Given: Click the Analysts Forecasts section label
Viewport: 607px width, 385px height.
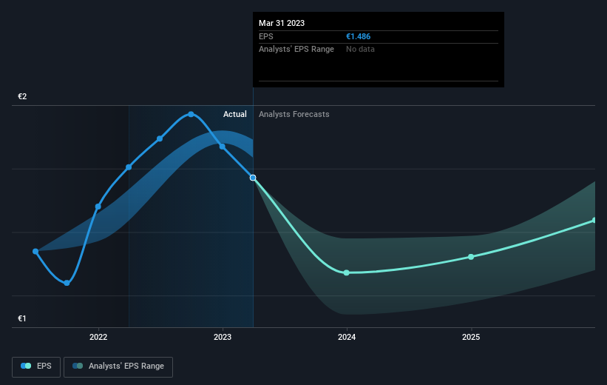Looking at the screenshot, I should tap(294, 114).
